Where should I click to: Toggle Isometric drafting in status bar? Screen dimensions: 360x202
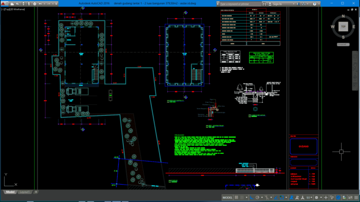(267, 197)
